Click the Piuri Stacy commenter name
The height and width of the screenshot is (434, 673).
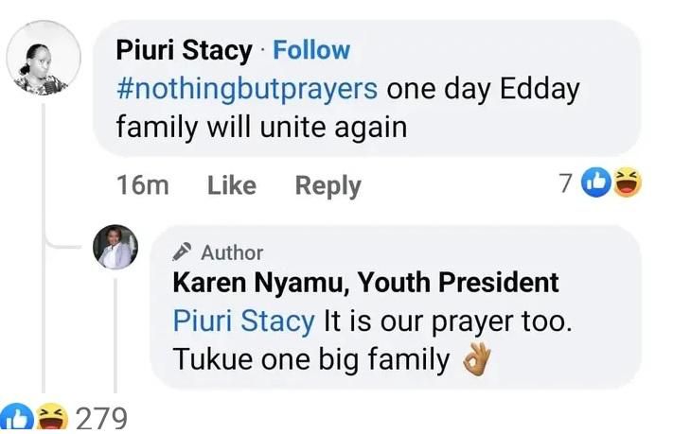184,49
